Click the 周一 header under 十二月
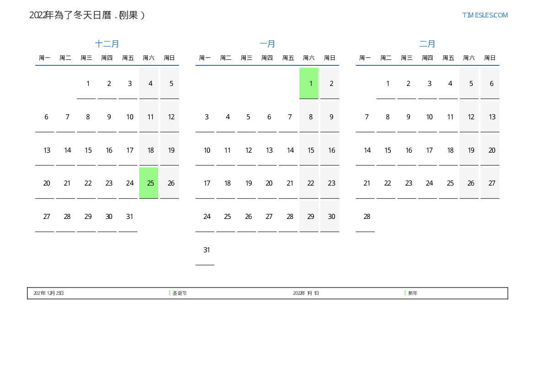Image resolution: width=535 pixels, height=378 pixels. (45, 58)
